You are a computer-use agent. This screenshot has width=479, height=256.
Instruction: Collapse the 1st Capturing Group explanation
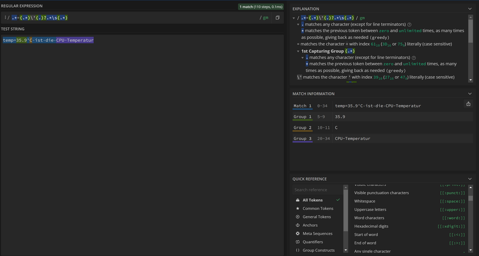298,51
